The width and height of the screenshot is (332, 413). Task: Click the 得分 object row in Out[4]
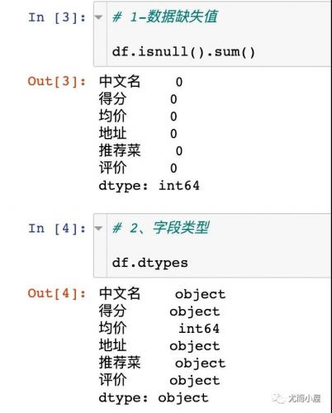[x=159, y=311]
